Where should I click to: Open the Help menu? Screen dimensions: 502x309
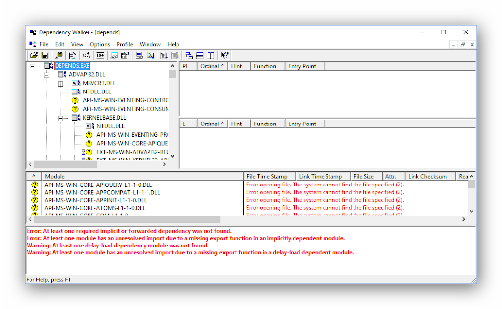coord(173,44)
